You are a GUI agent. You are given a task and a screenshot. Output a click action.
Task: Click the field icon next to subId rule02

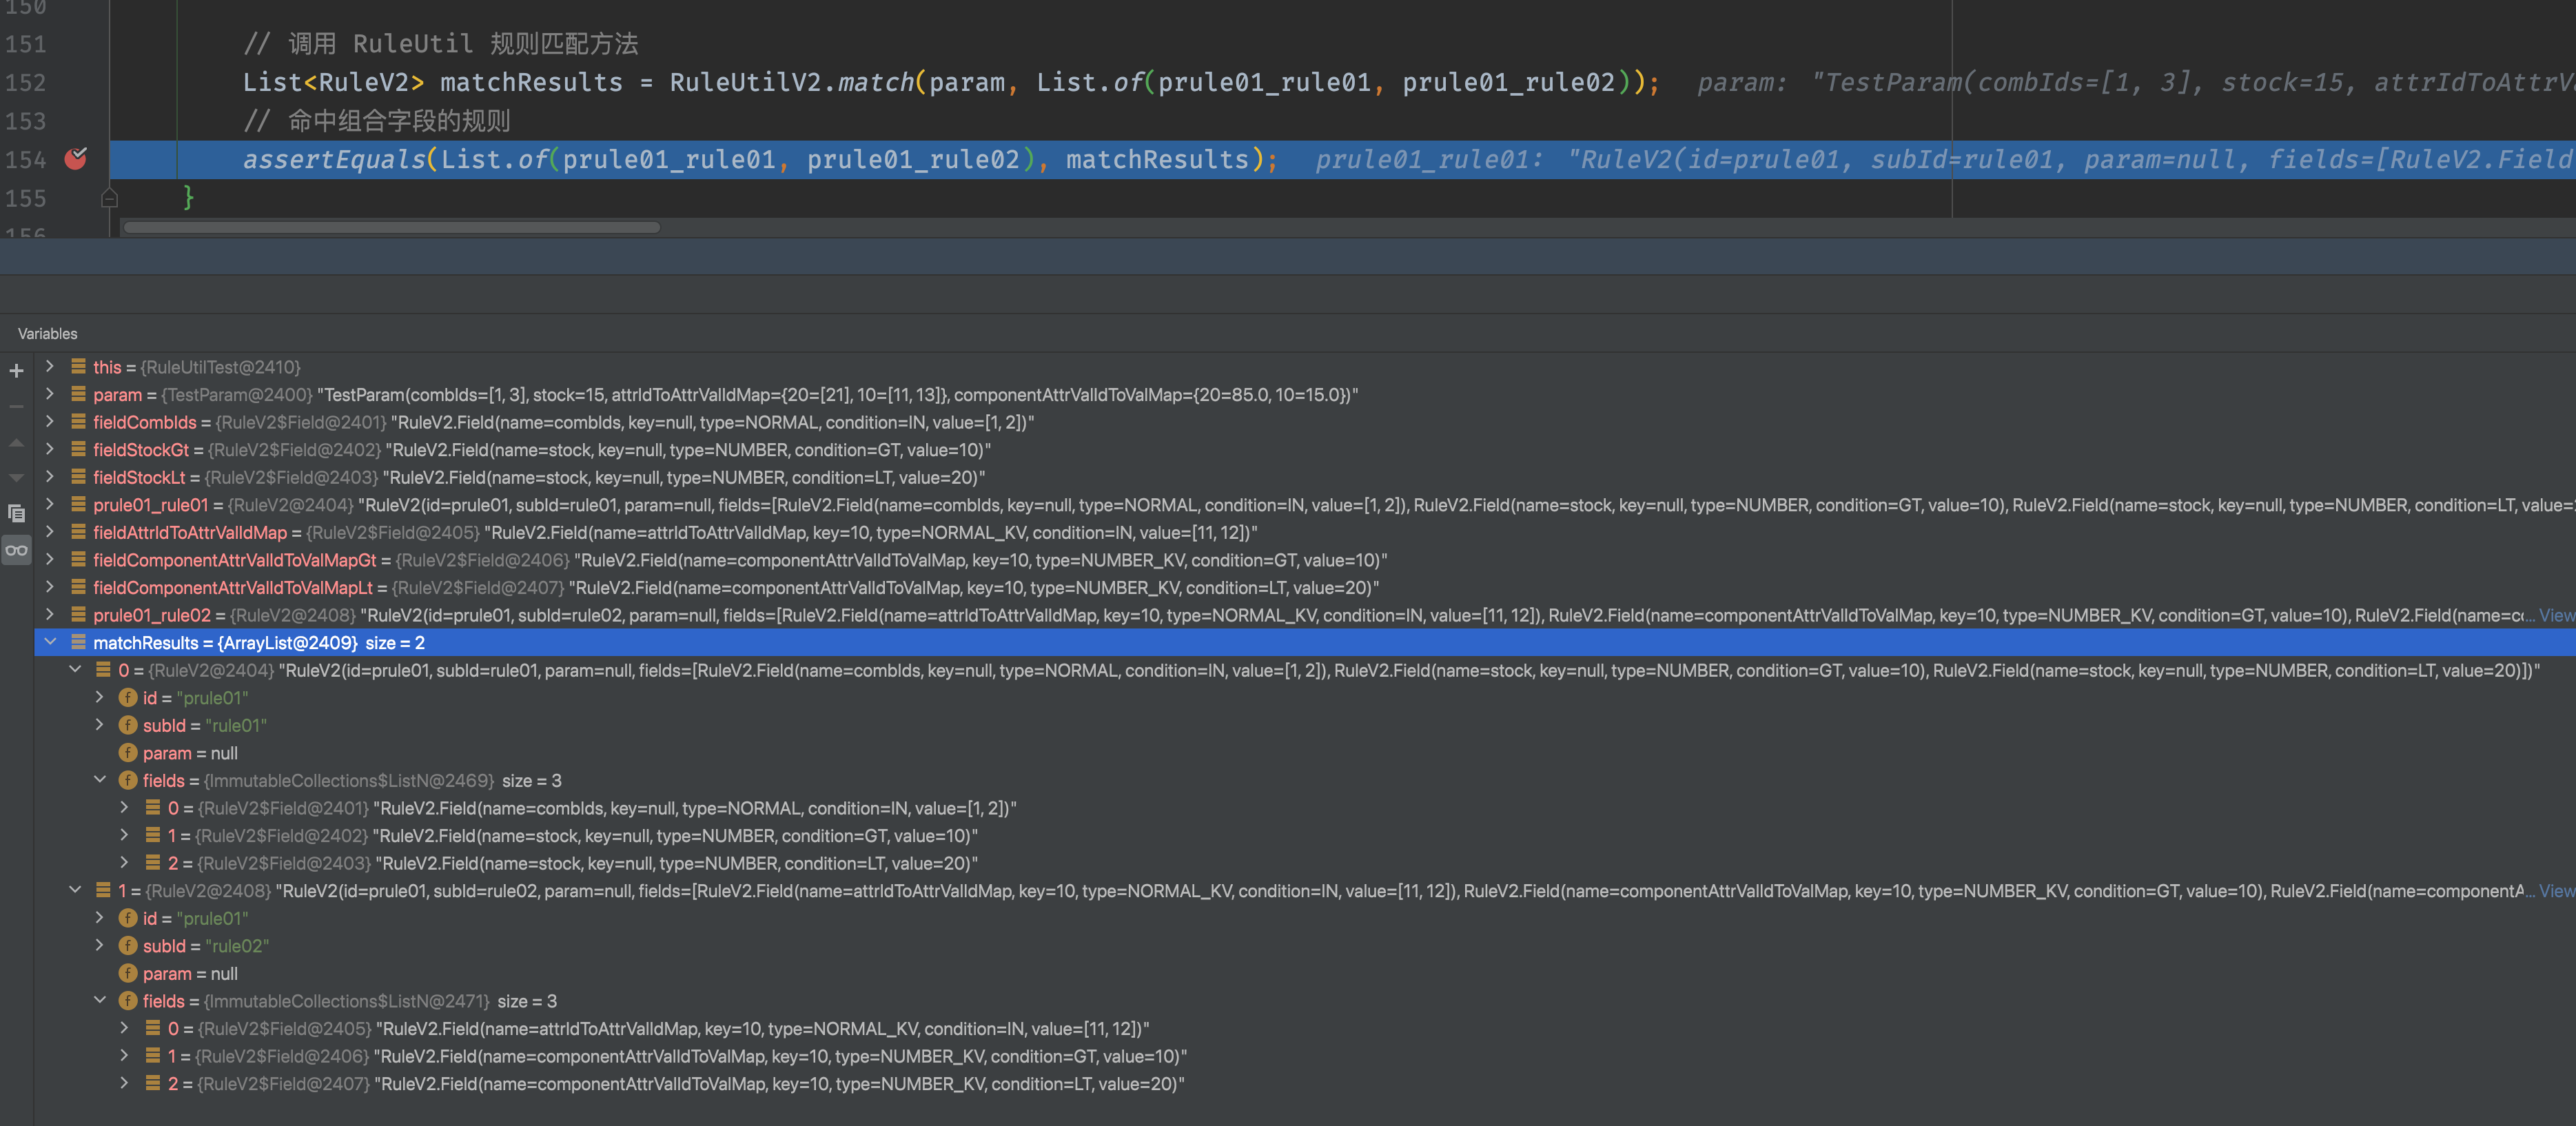tap(128, 945)
